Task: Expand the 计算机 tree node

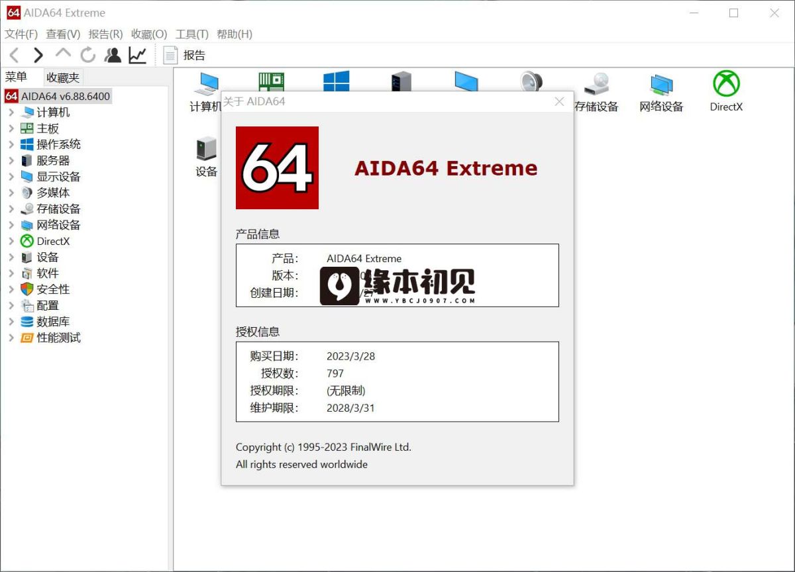Action: tap(11, 113)
